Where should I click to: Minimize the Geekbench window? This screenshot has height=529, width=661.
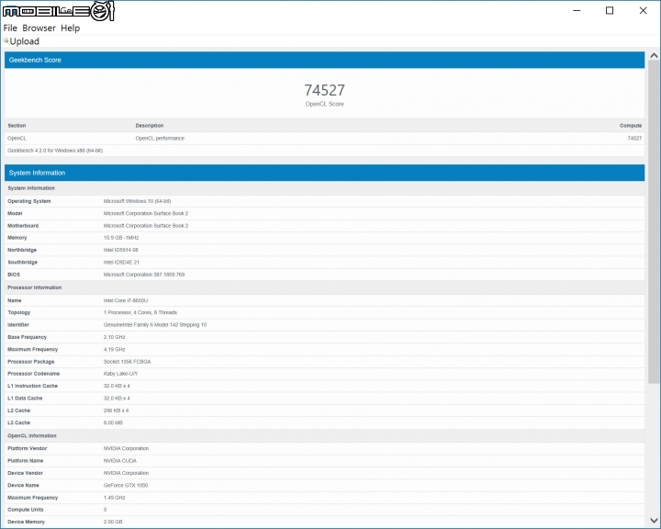click(577, 10)
